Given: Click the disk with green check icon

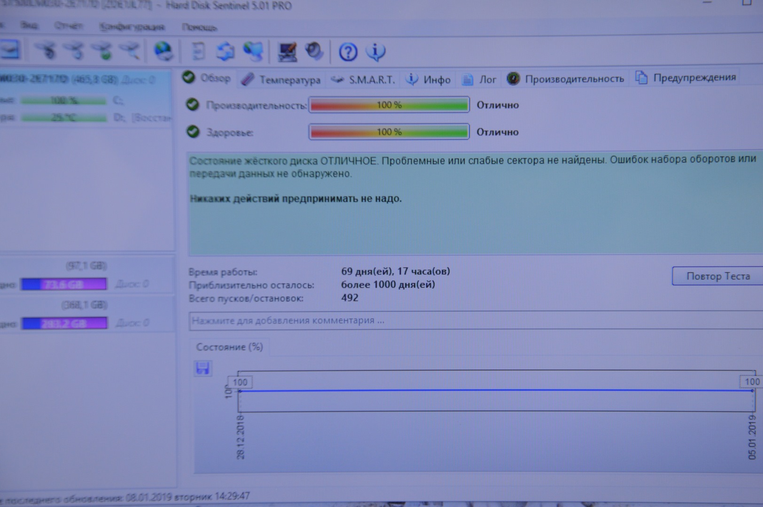Looking at the screenshot, I should click(x=102, y=51).
